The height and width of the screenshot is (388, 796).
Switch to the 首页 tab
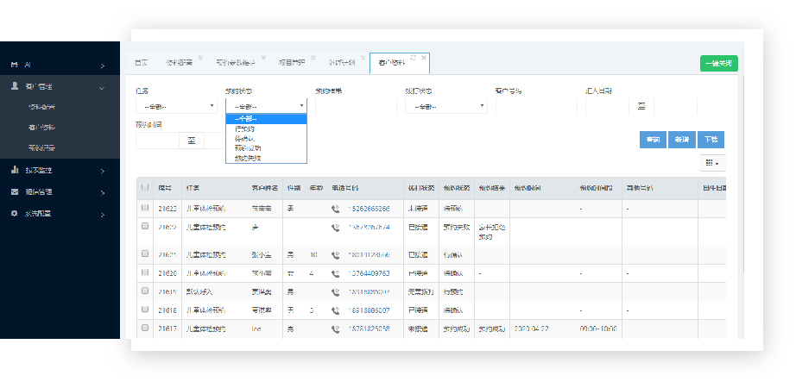click(141, 63)
